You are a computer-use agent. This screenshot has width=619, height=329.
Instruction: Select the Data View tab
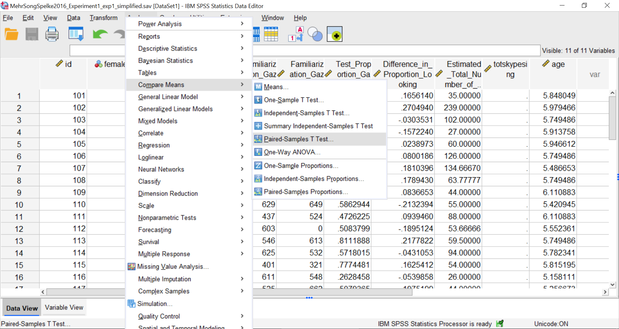pos(22,308)
